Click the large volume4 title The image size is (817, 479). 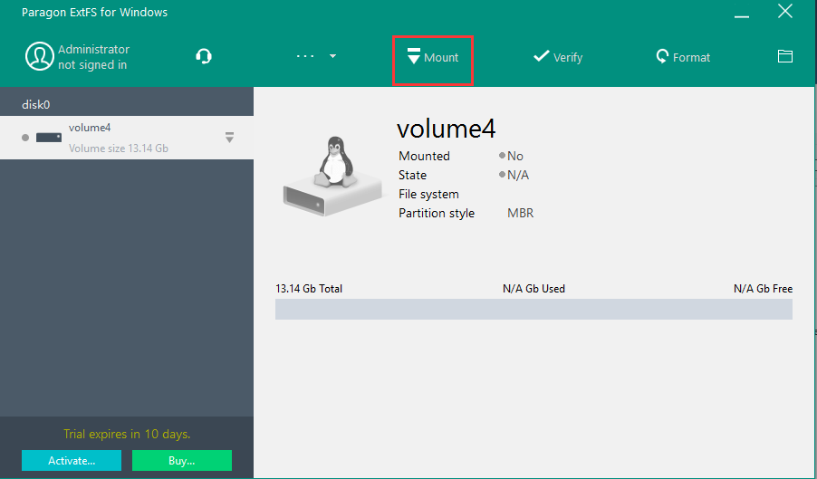(446, 128)
